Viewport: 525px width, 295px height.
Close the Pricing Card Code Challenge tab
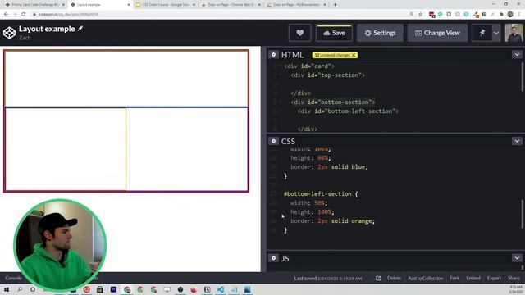click(x=63, y=5)
